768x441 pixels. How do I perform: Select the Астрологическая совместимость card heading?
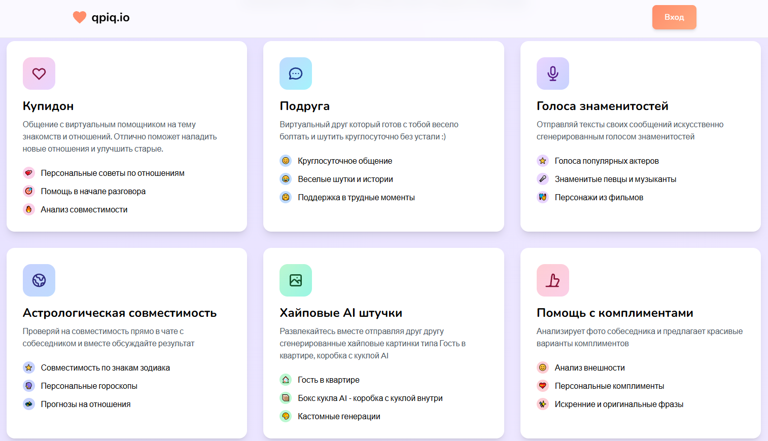pyautogui.click(x=120, y=313)
